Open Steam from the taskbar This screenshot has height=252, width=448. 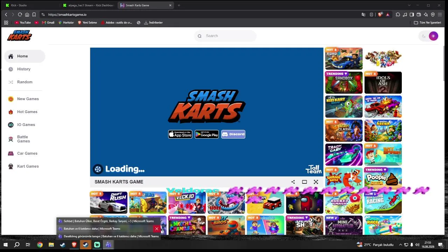(63, 245)
